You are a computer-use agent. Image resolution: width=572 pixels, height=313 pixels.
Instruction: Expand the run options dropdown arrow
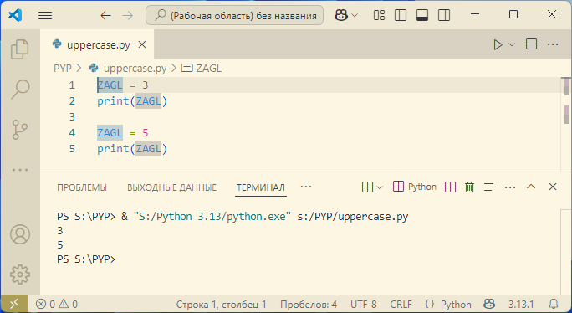(x=512, y=44)
